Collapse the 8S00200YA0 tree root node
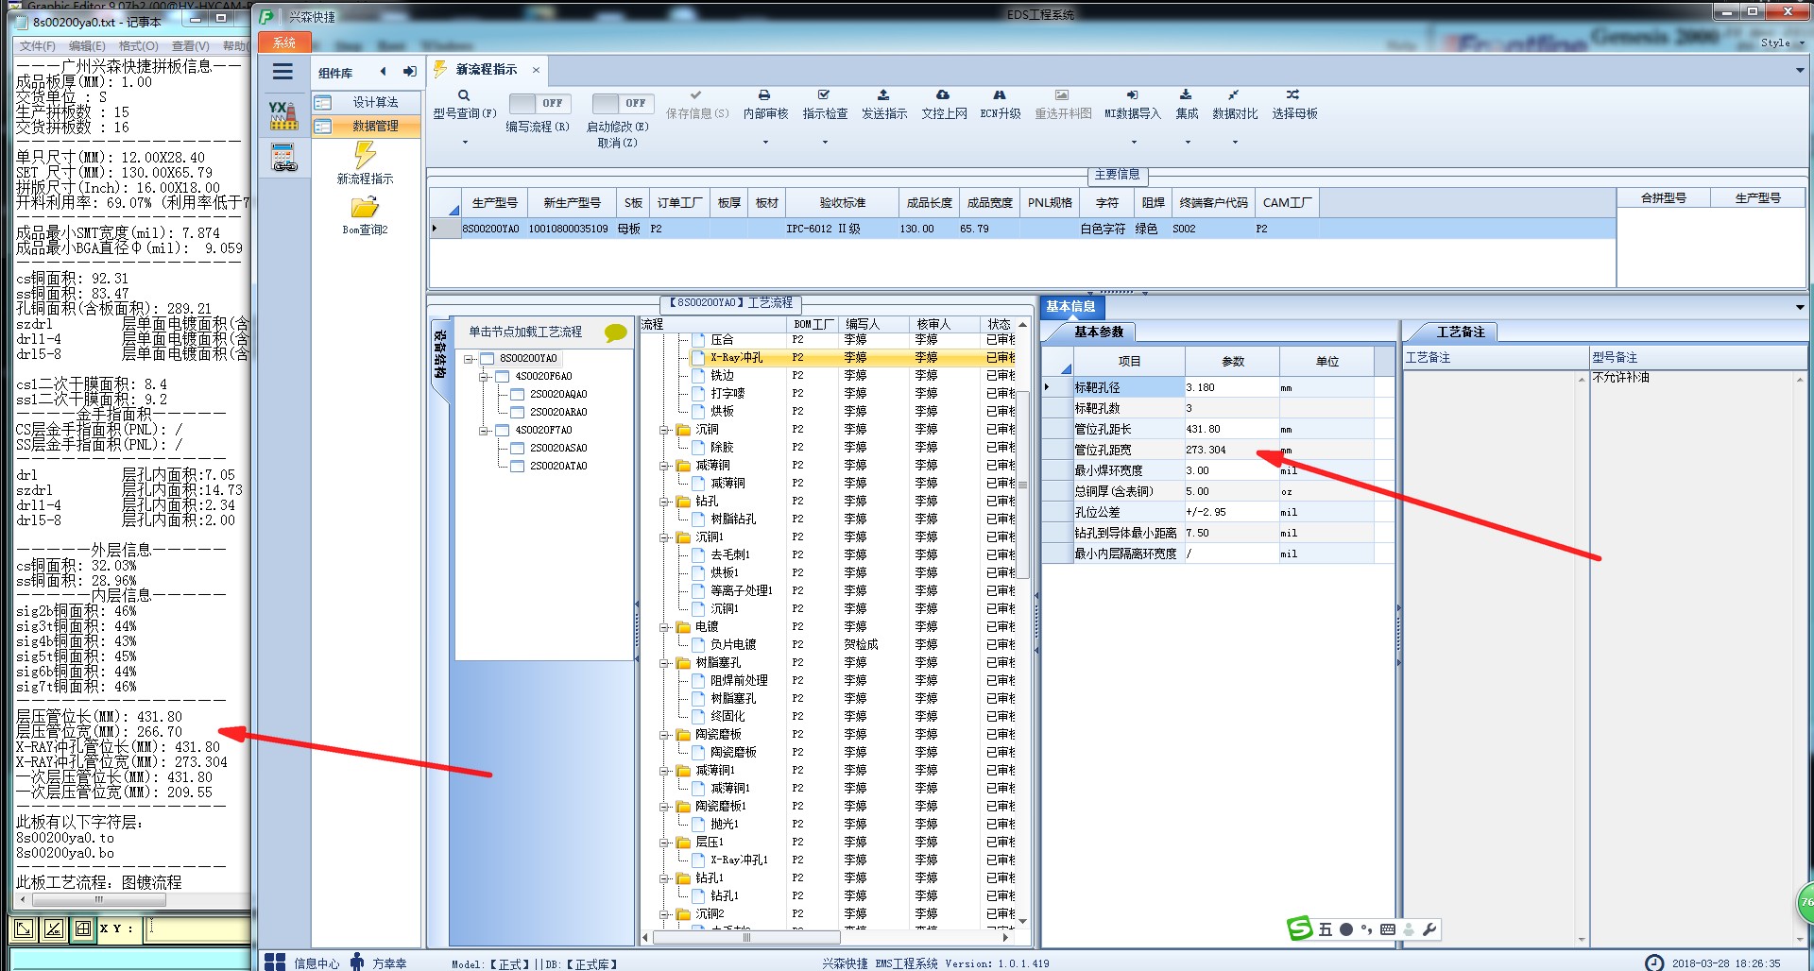Viewport: 1814px width, 971px height. click(x=469, y=359)
